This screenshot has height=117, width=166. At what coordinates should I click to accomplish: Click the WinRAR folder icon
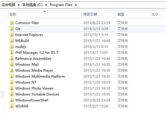(x=12, y=106)
